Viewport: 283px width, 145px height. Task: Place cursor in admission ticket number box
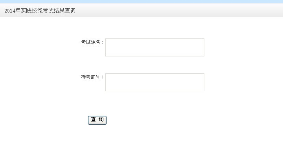click(155, 82)
